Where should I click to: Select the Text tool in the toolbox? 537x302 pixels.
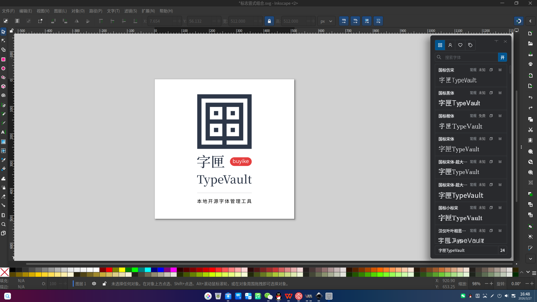tap(3, 132)
